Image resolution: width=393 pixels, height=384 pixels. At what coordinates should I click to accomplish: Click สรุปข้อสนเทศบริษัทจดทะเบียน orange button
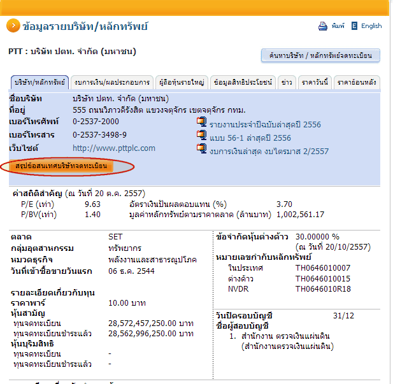point(61,166)
